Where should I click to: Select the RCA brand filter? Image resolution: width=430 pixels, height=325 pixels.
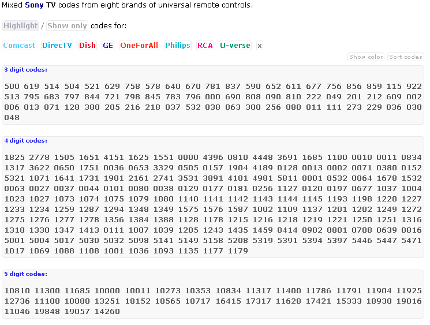point(205,46)
